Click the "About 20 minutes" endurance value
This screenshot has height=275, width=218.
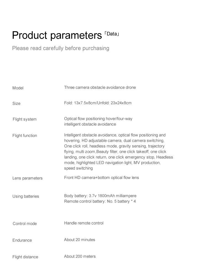pos(79,240)
